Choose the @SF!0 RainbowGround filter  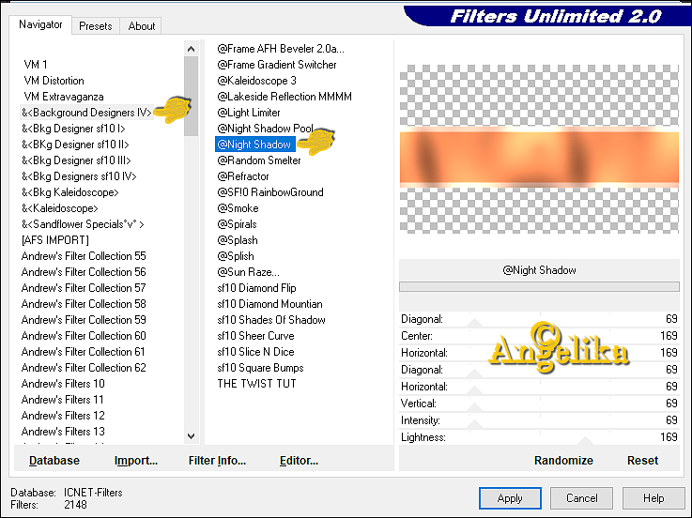[x=270, y=192]
